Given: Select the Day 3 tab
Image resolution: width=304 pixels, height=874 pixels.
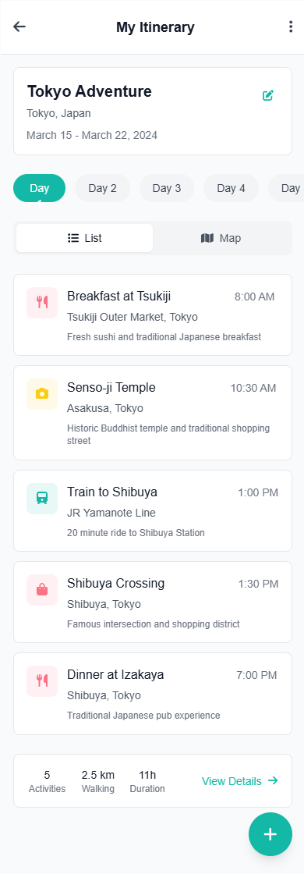Looking at the screenshot, I should pos(167,188).
